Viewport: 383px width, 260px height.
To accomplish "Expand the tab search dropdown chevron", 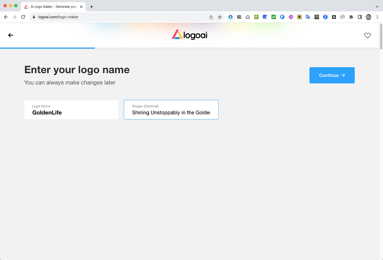I will [377, 7].
